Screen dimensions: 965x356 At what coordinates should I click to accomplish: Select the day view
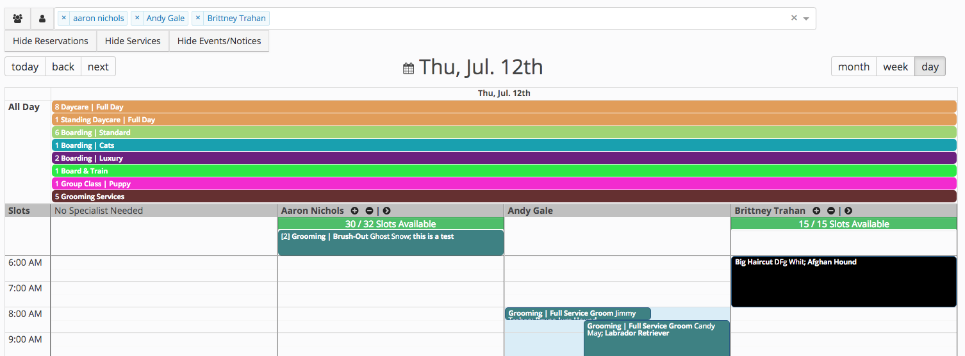930,67
